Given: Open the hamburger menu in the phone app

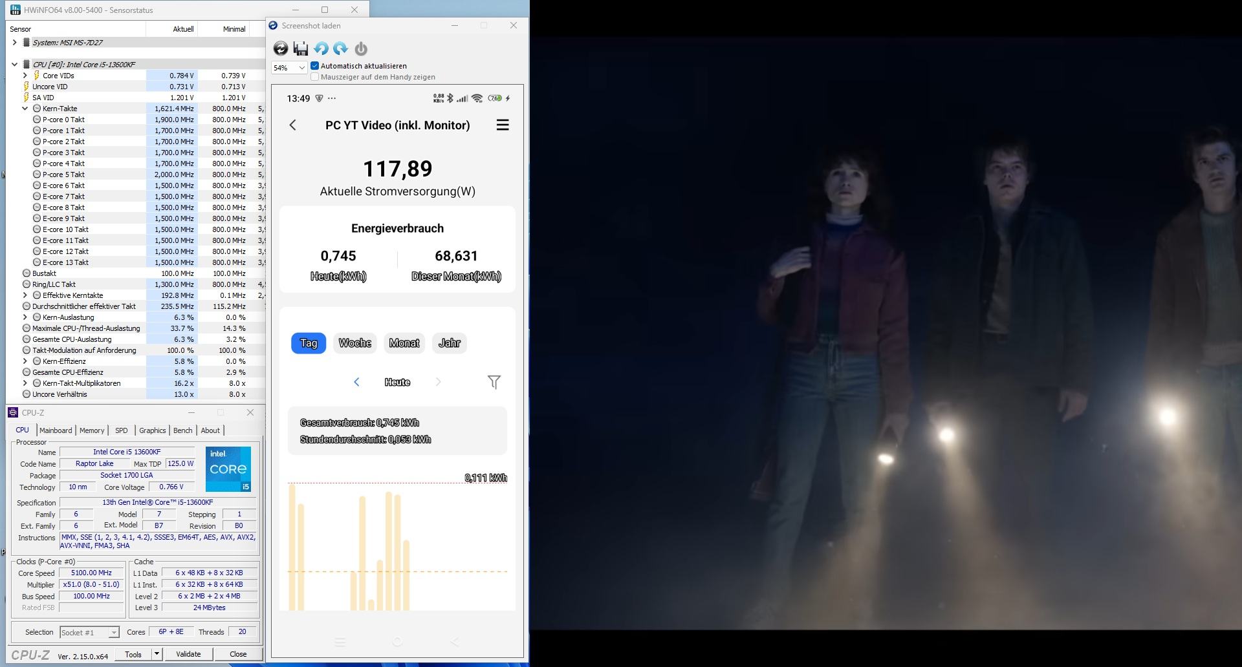Looking at the screenshot, I should 503,125.
